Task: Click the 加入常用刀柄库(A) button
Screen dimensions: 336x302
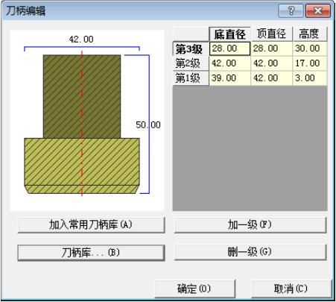Action: 91,224
